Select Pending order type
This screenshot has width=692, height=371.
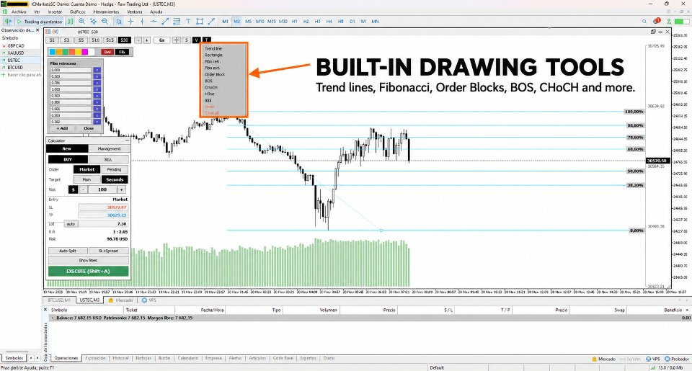pos(115,169)
